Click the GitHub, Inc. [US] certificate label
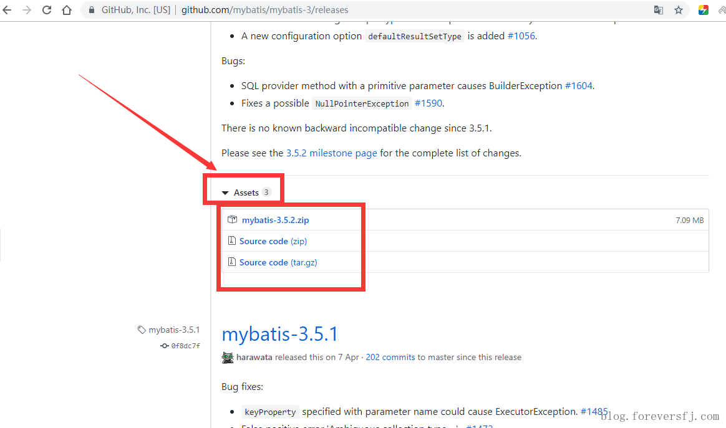Image resolution: width=726 pixels, height=428 pixels. [136, 10]
